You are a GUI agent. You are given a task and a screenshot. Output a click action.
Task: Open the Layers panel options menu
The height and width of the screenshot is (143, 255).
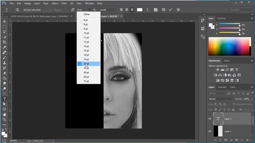pos(252,87)
